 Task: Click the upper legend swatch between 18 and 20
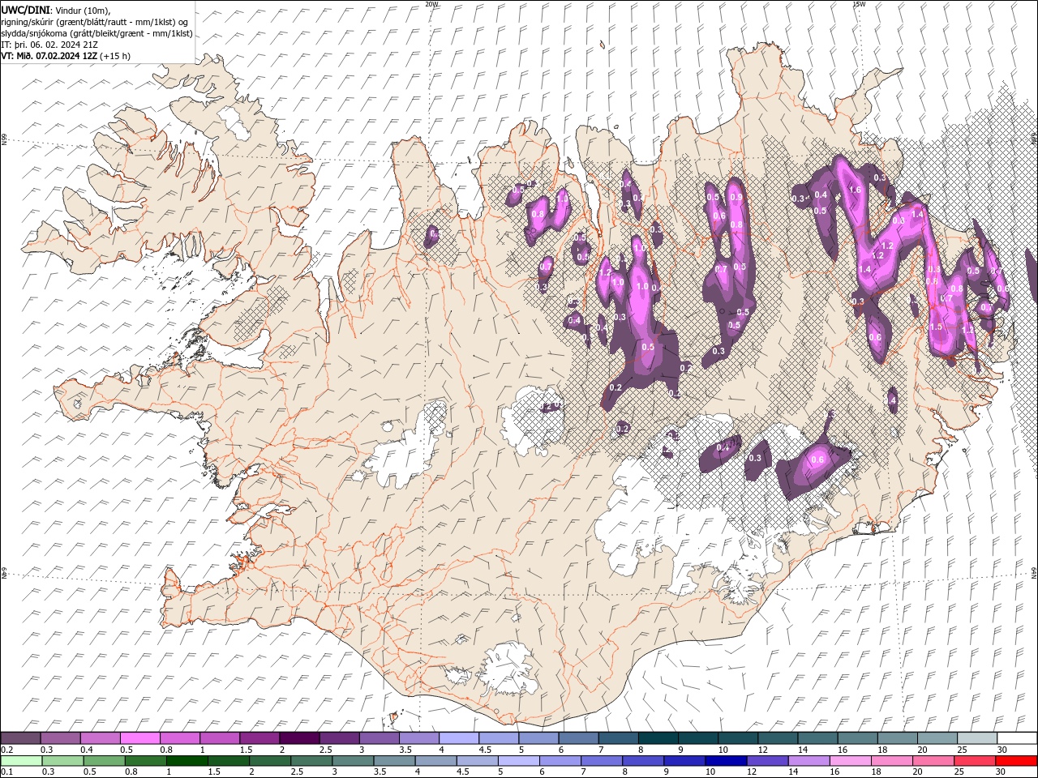(897, 738)
